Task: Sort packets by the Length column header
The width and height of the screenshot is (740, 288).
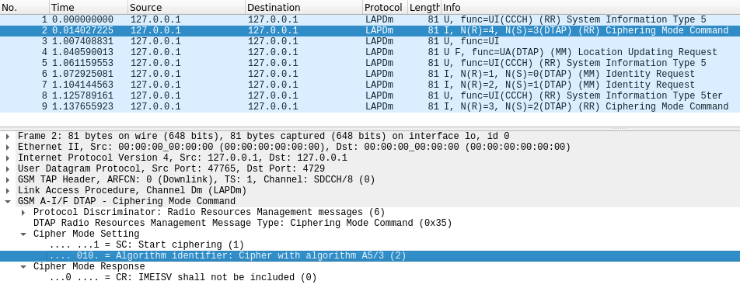Action: click(x=424, y=7)
